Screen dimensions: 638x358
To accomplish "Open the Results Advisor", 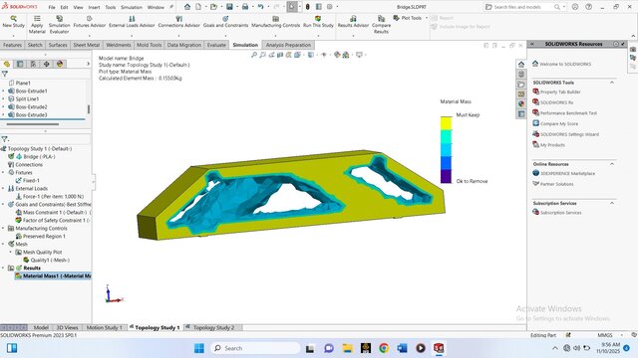I will point(353,22).
